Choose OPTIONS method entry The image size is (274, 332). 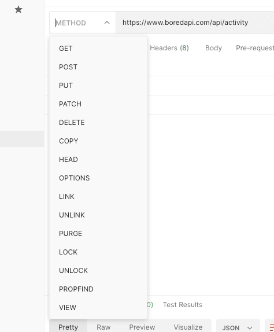pyautogui.click(x=98, y=178)
